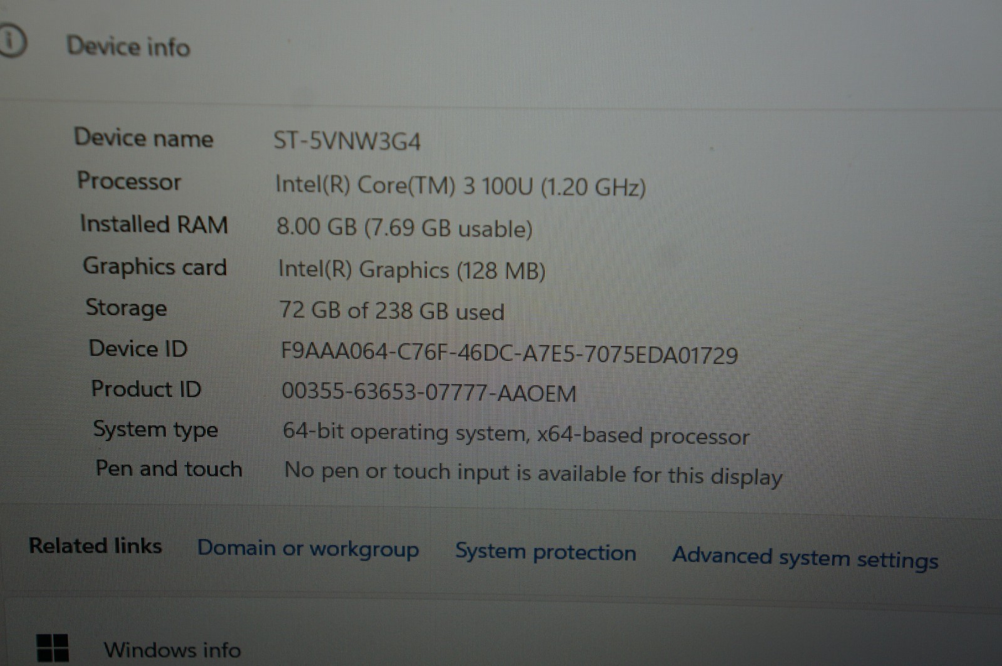Click the Device ID label
Viewport: 1002px width, 666px height.
tap(138, 348)
